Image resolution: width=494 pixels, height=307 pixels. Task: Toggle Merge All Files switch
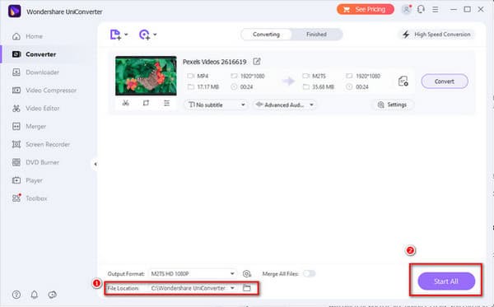click(309, 273)
